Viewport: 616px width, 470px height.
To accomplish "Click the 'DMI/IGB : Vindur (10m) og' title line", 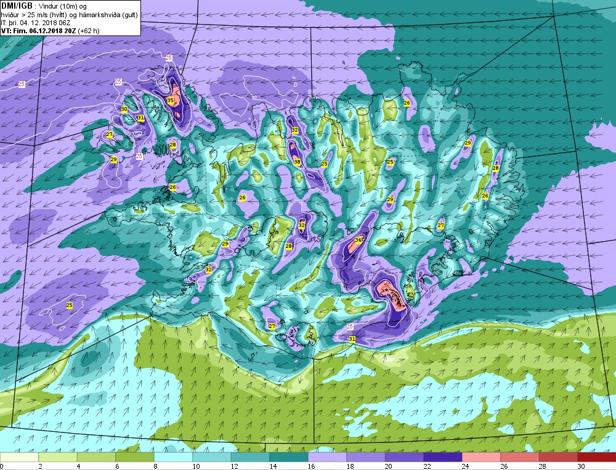I will click(x=44, y=6).
